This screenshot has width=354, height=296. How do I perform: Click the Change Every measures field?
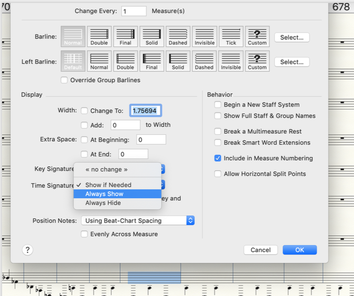coord(134,11)
